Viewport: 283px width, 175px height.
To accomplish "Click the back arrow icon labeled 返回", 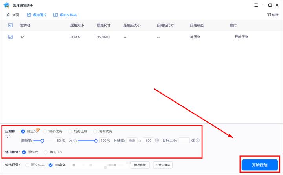I will (x=8, y=15).
